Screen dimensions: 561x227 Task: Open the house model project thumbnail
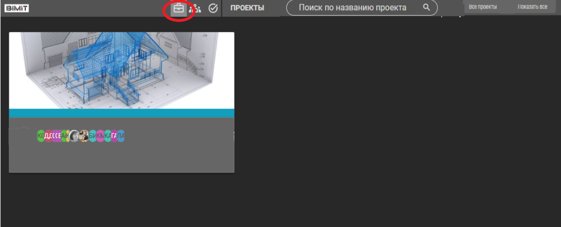[122, 70]
